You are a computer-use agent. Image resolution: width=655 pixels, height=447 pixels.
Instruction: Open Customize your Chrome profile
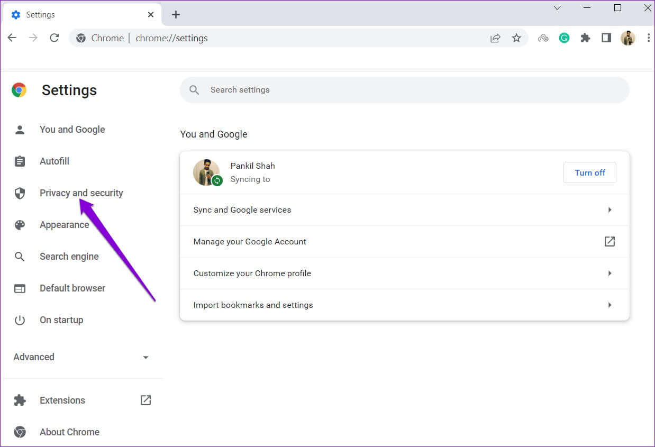pos(405,273)
